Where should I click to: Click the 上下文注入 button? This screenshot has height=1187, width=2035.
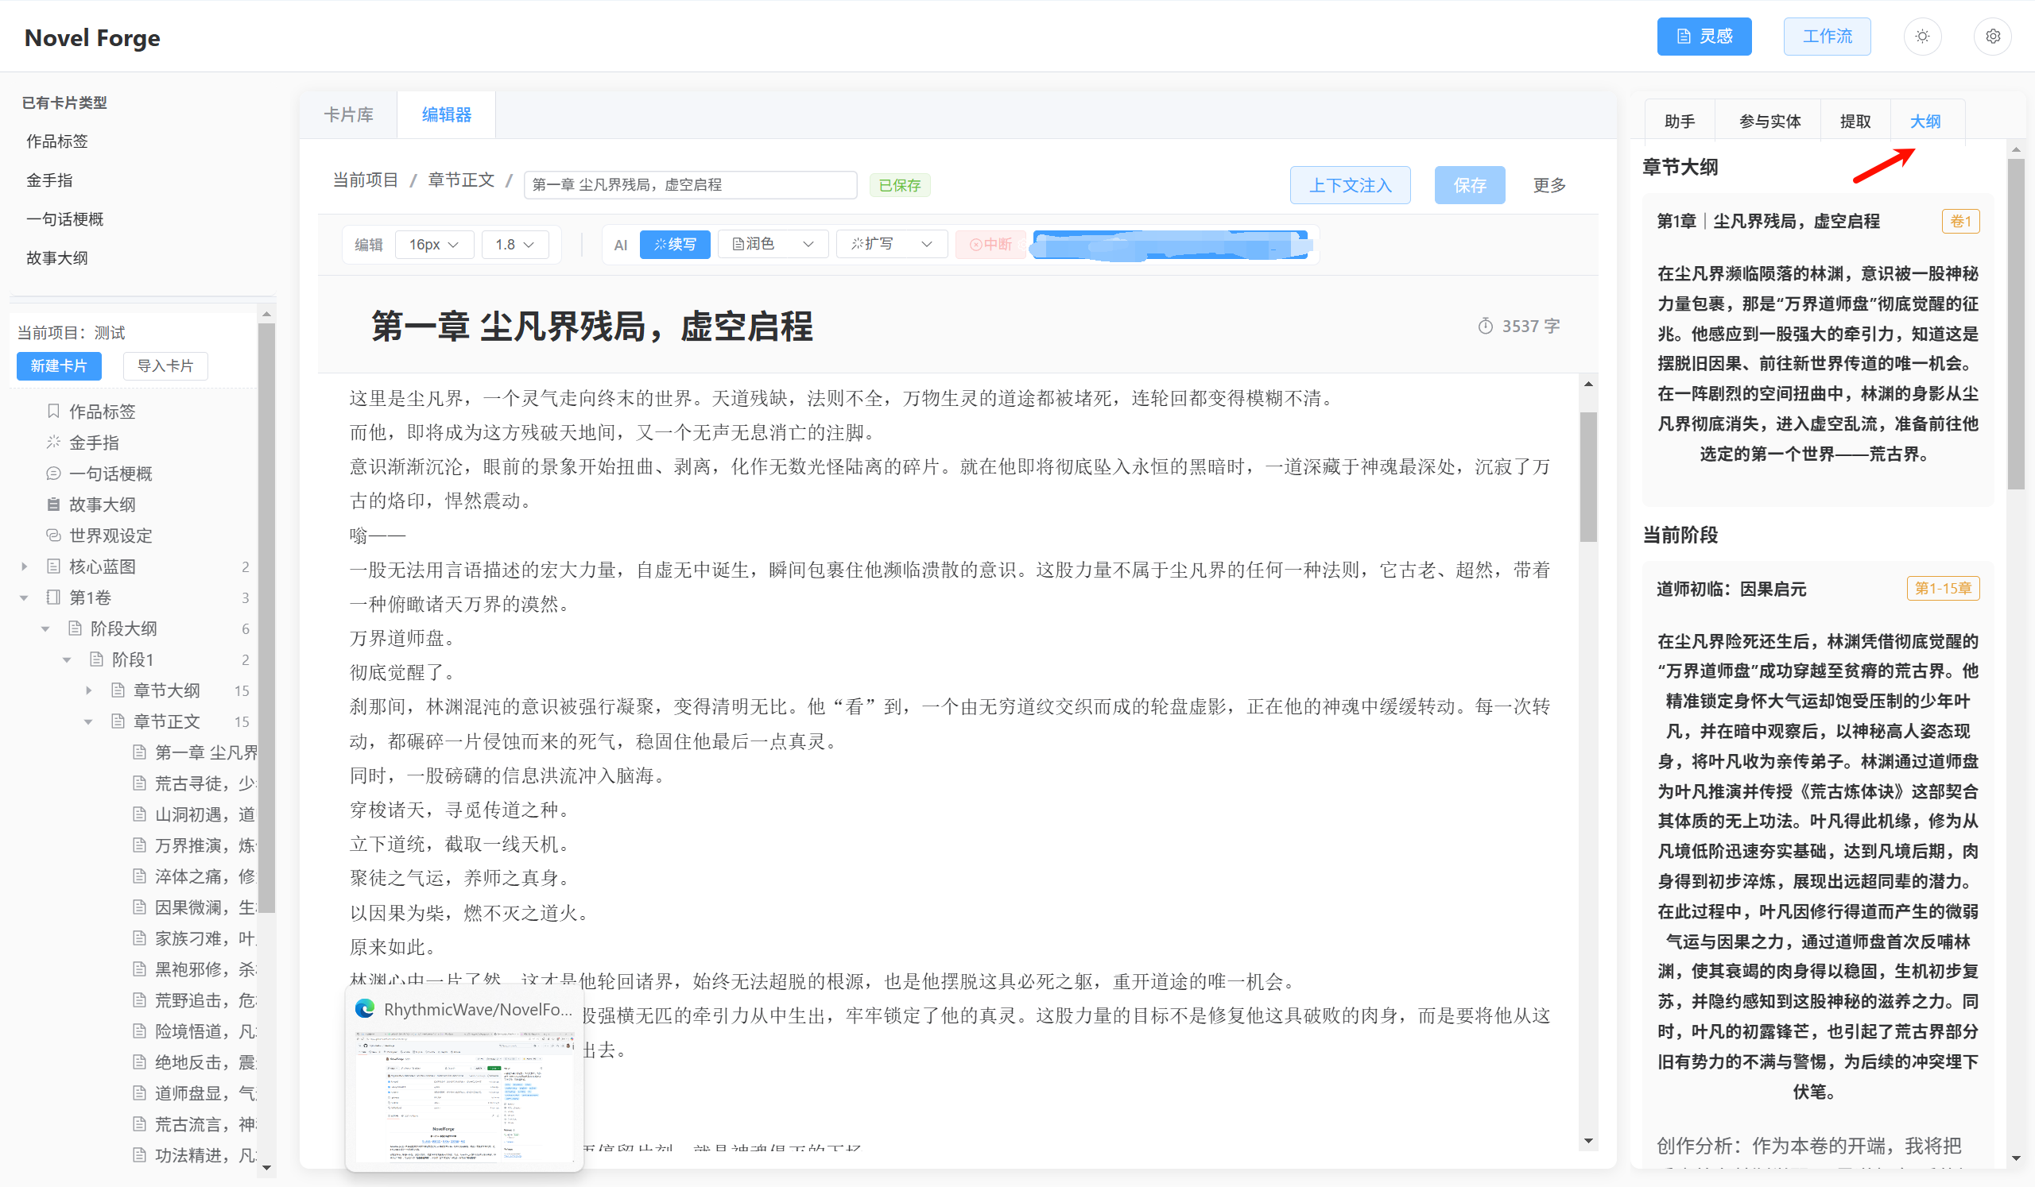[x=1351, y=185]
